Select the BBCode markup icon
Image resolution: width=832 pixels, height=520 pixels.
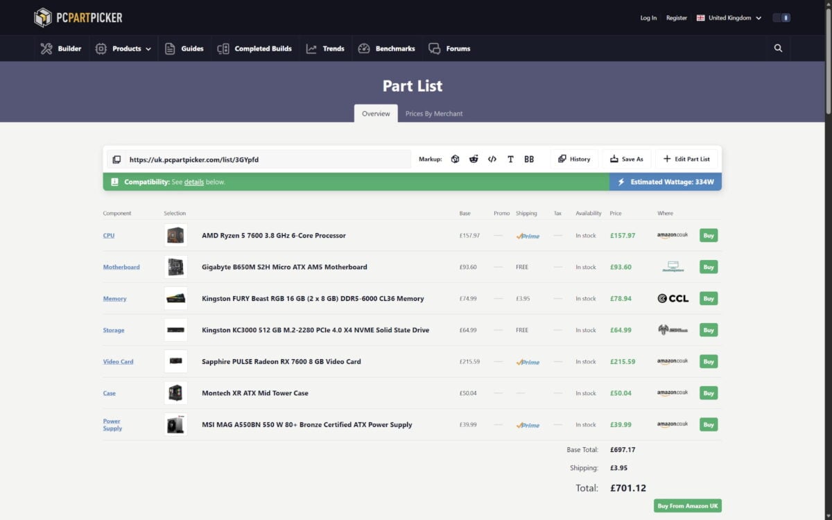click(529, 159)
